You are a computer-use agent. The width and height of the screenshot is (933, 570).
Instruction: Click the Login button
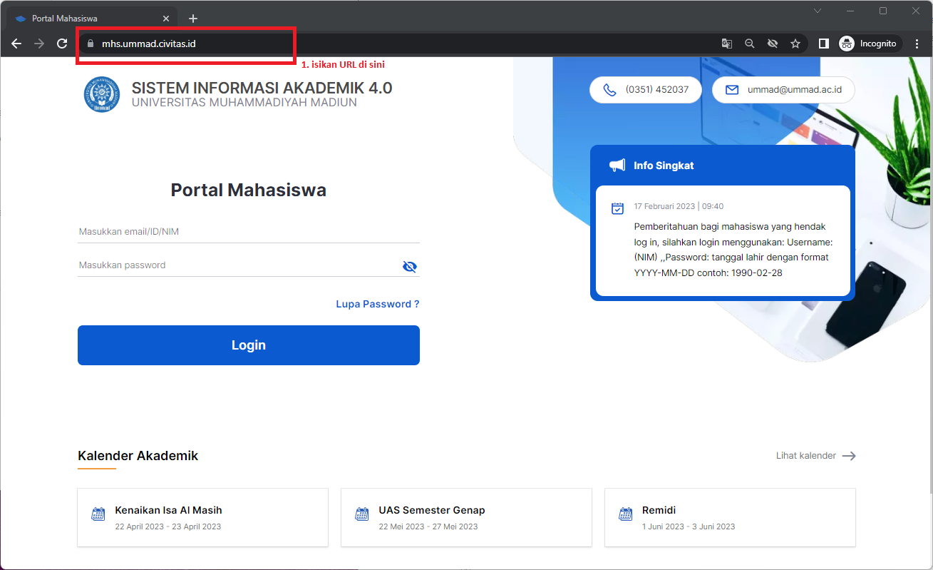[248, 345]
